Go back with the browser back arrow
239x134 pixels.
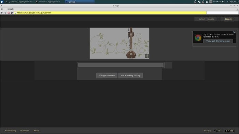pos(2,13)
